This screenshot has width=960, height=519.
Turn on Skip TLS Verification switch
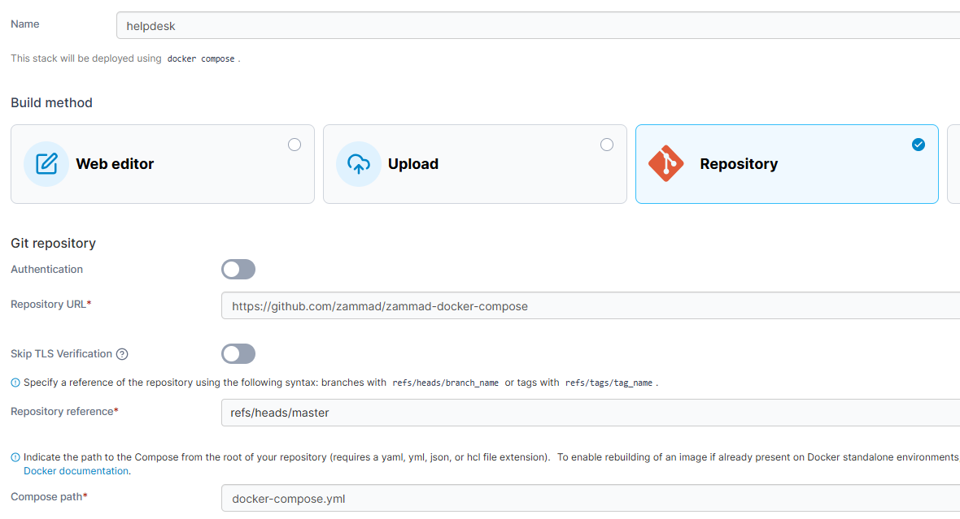pyautogui.click(x=238, y=354)
